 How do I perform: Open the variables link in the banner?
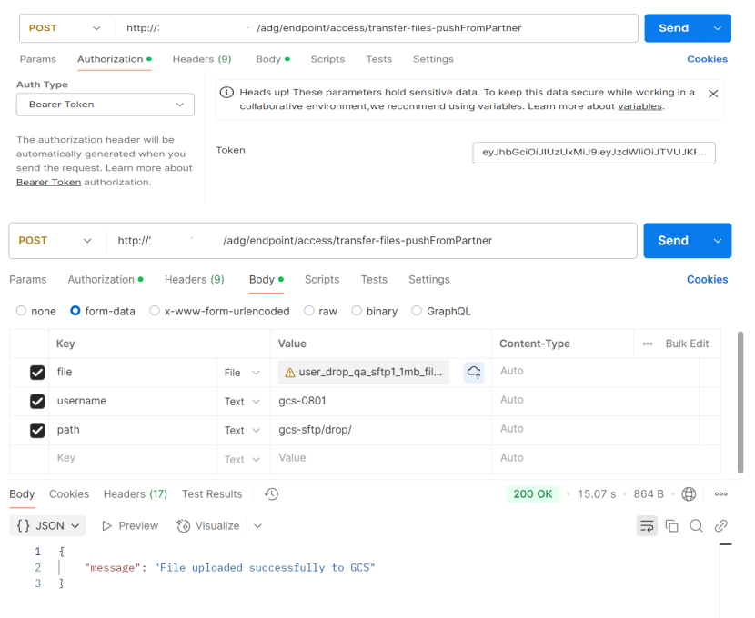coord(640,106)
